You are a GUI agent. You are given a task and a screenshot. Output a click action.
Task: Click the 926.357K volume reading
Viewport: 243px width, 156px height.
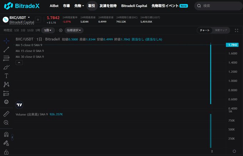click(x=56, y=114)
